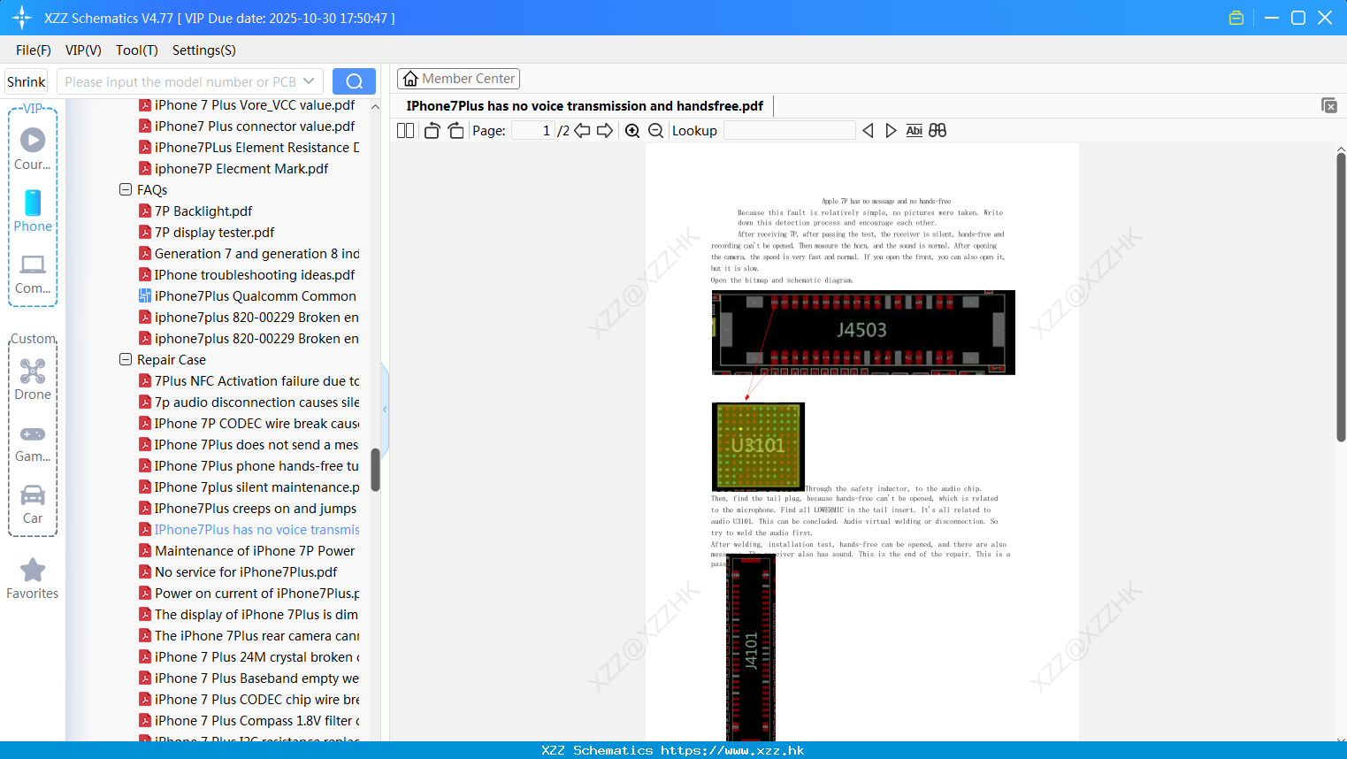The image size is (1347, 759).
Task: Click the model number search field
Action: 180,81
